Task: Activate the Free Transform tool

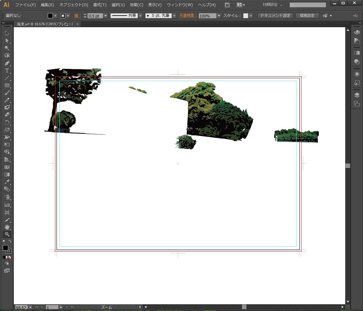Action: (x=7, y=145)
